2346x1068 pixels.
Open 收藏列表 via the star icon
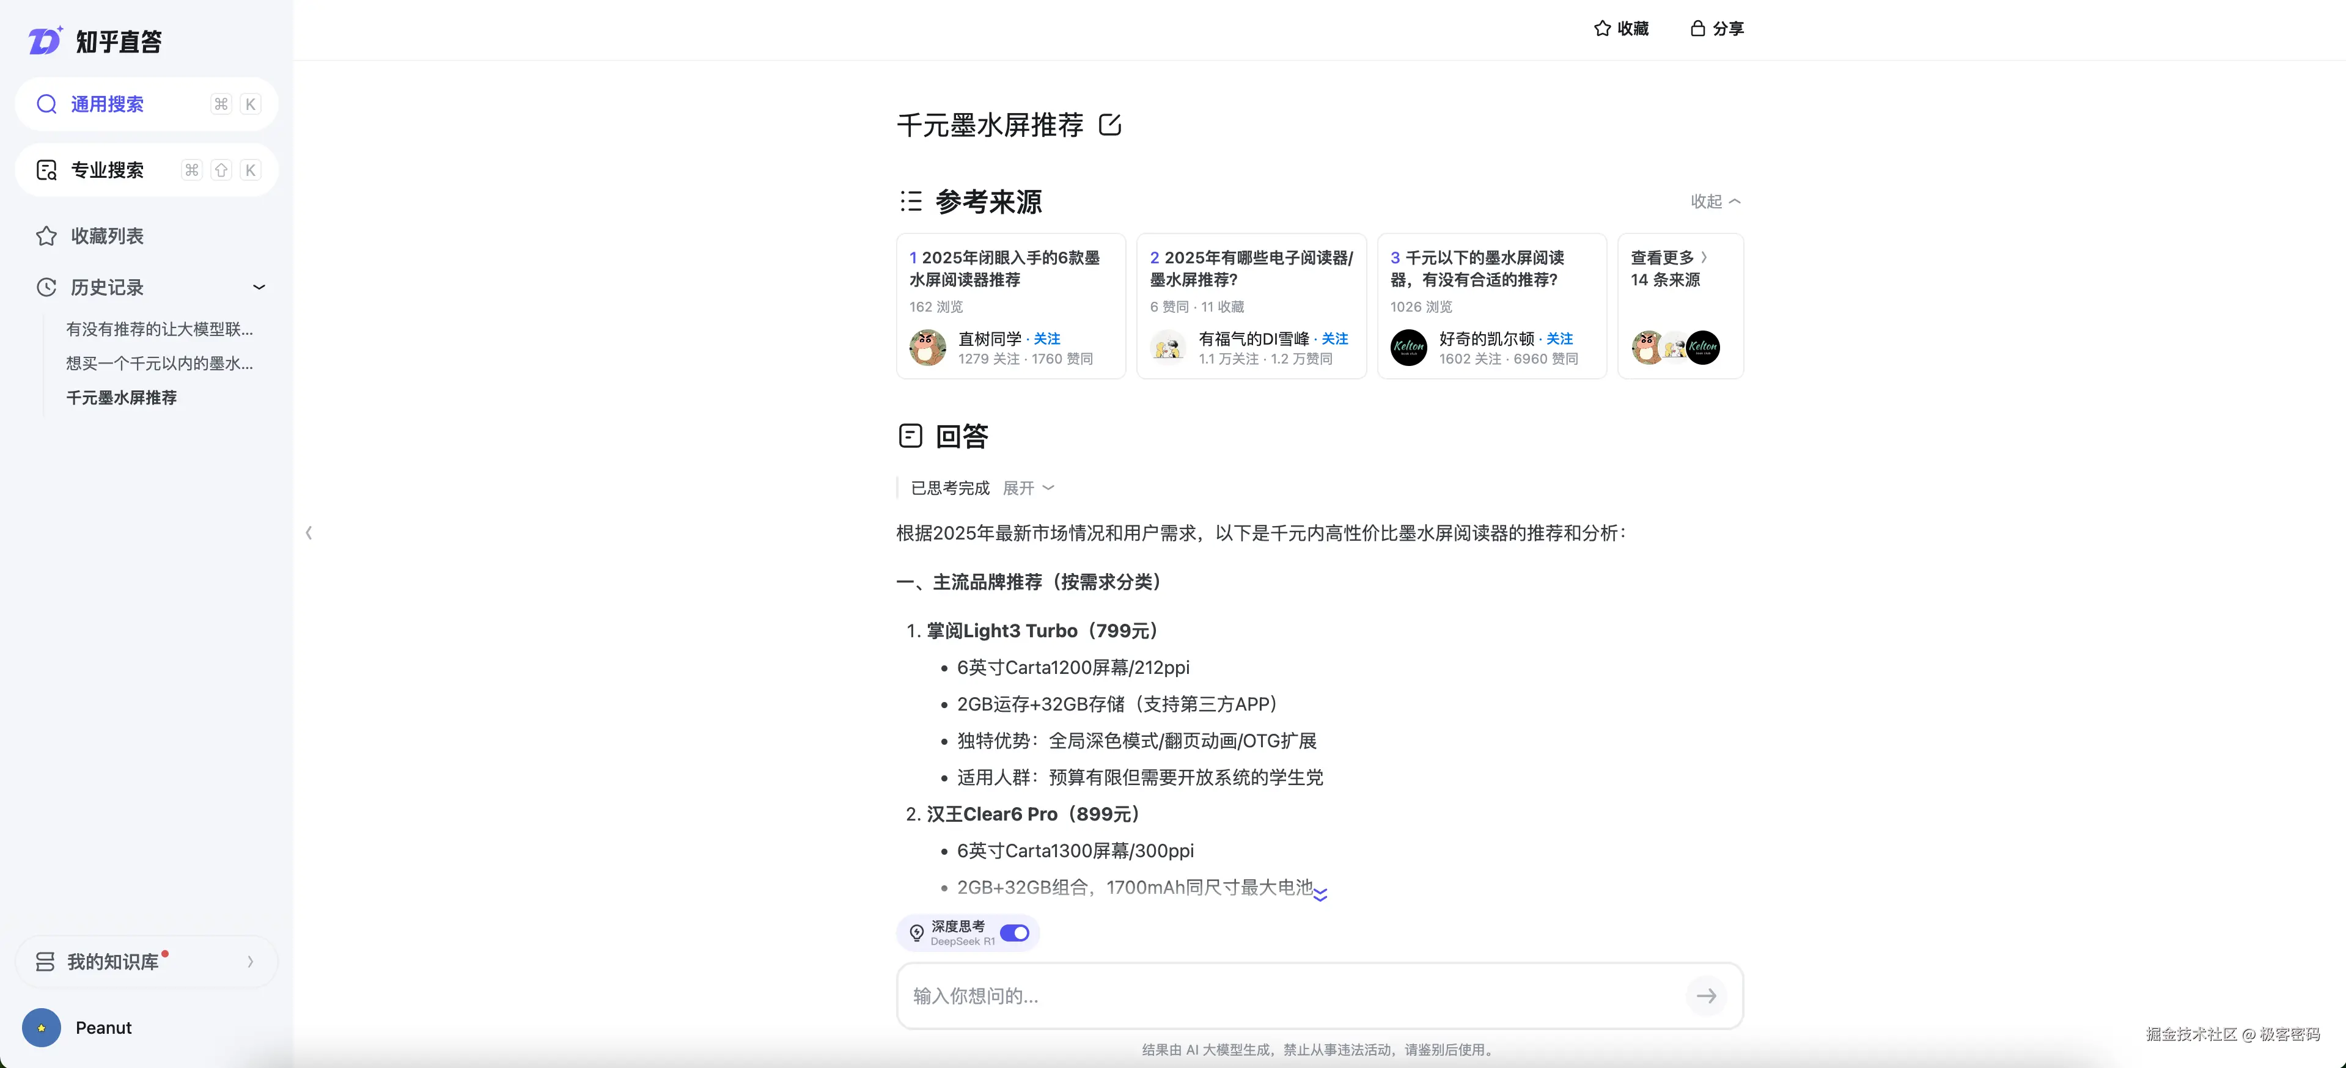click(x=46, y=235)
